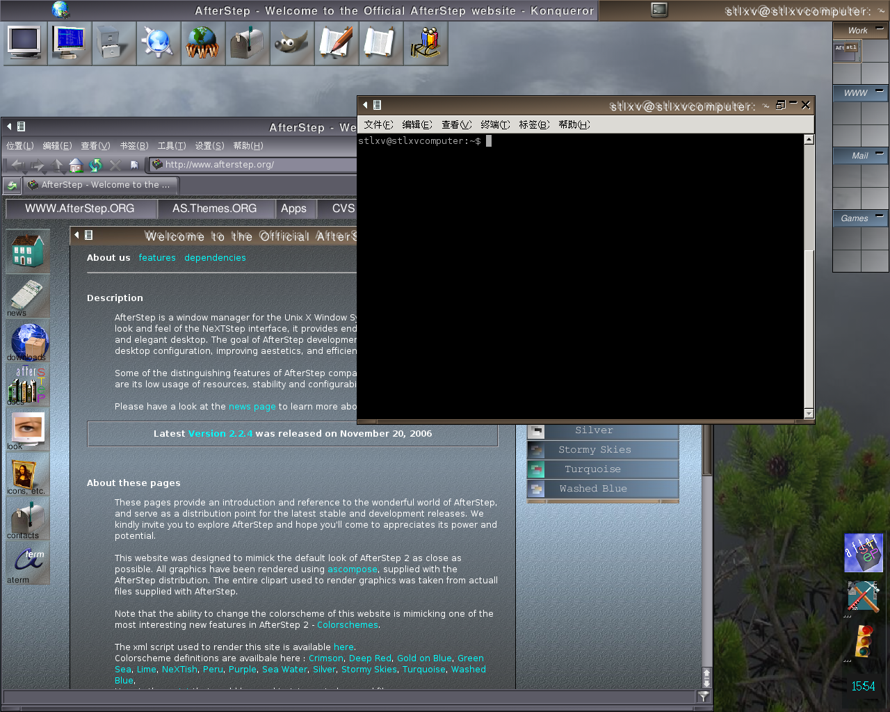Click the AfterStep cube logo icon on the desktop
The height and width of the screenshot is (712, 890).
tap(864, 553)
